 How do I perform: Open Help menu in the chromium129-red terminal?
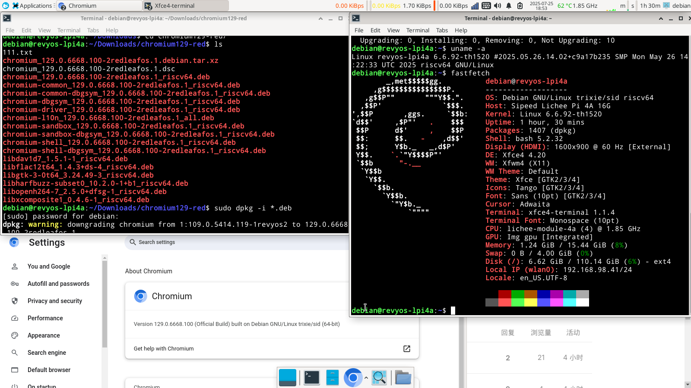pos(112,30)
